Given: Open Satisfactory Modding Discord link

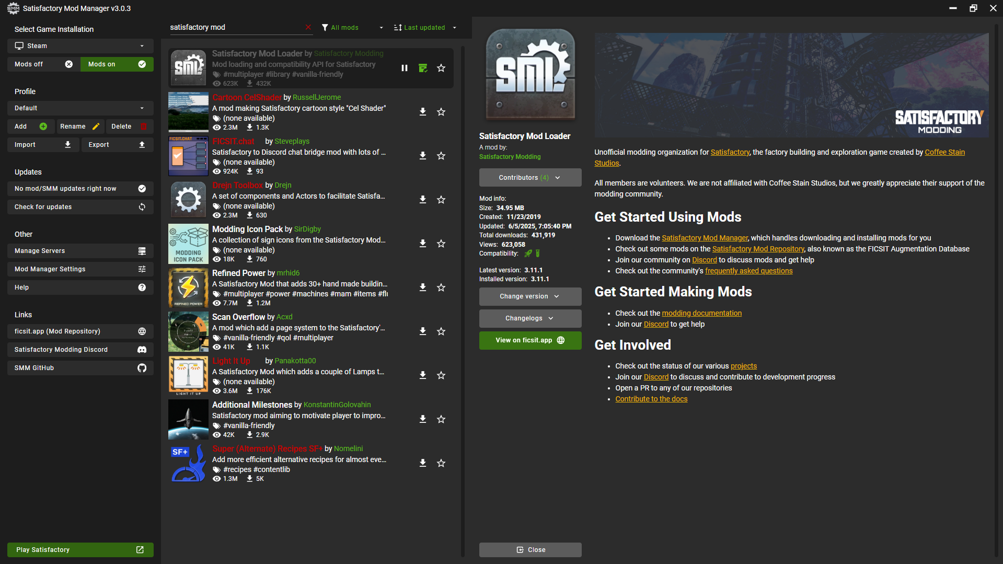Looking at the screenshot, I should coord(80,350).
